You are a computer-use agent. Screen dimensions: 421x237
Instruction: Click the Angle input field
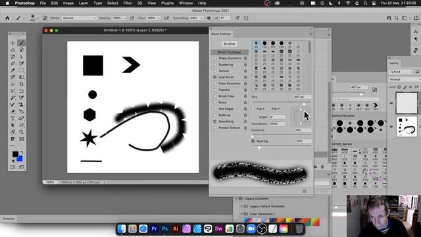point(277,117)
